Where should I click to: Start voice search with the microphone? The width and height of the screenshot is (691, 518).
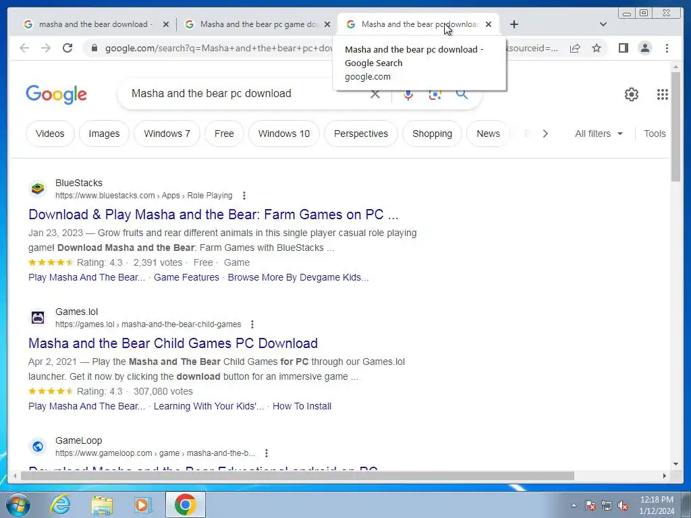408,94
